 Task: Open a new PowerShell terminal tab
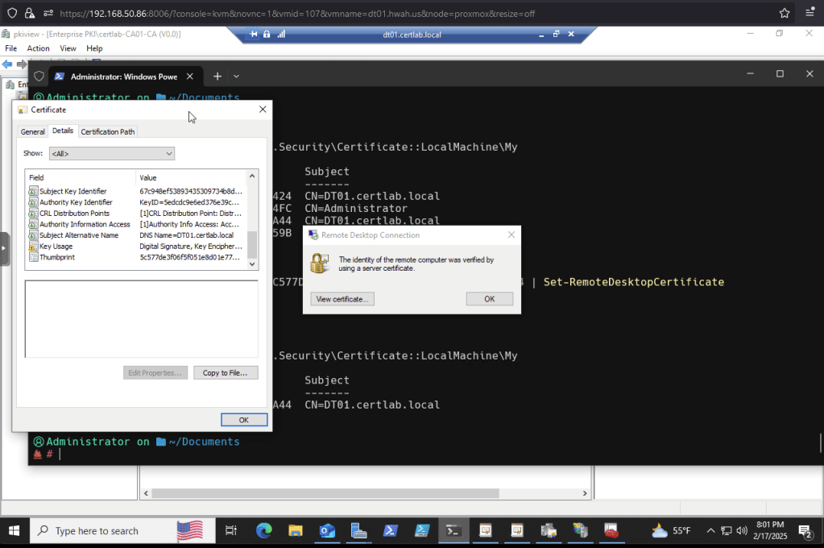coord(217,77)
